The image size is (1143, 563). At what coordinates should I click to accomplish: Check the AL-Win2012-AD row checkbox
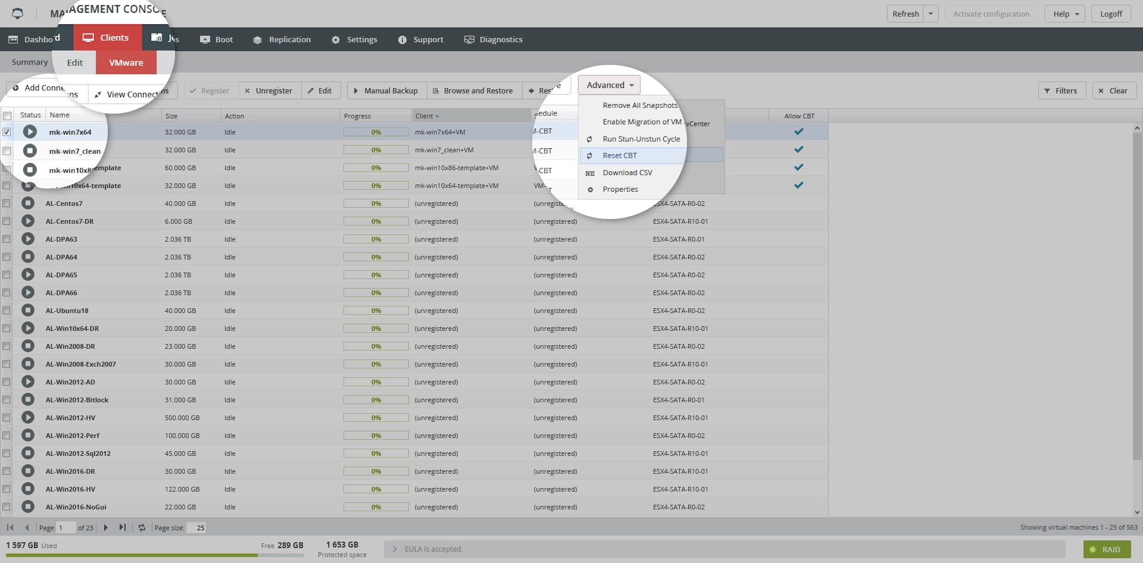[x=6, y=381]
